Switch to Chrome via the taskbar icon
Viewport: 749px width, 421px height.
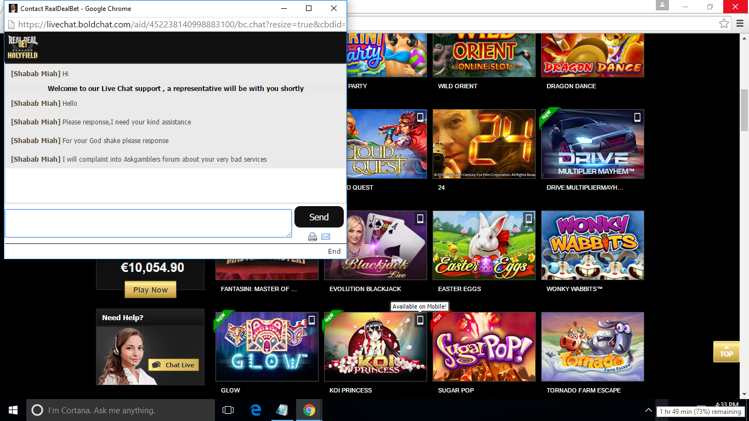tap(309, 410)
